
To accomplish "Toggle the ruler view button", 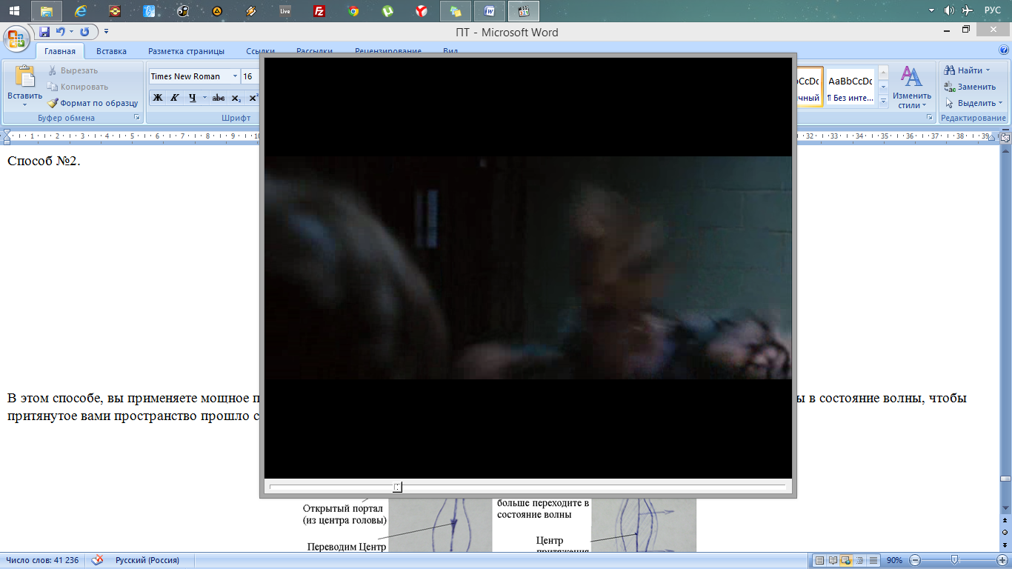I will 1005,138.
